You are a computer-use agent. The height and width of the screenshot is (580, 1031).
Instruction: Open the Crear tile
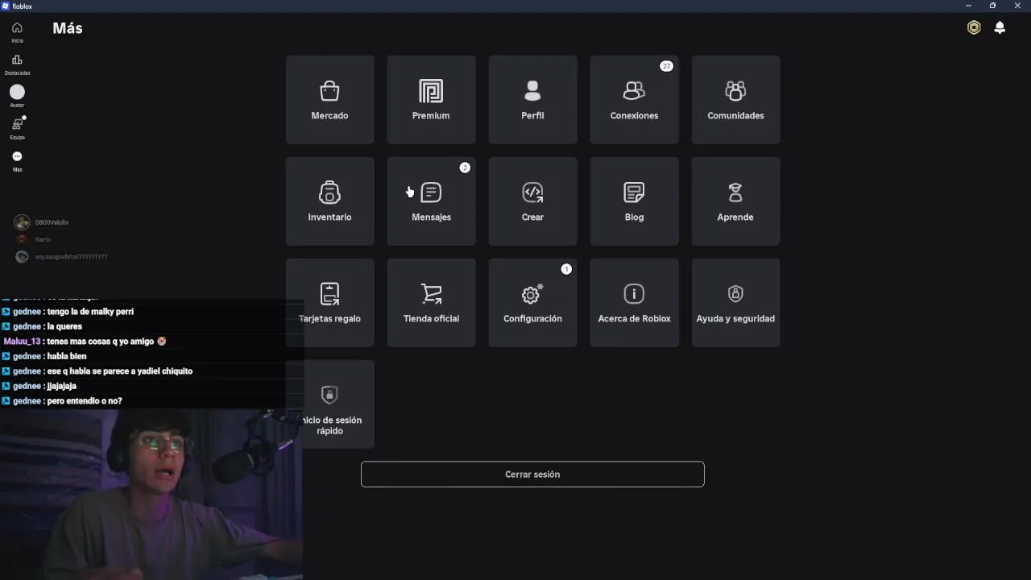click(532, 201)
